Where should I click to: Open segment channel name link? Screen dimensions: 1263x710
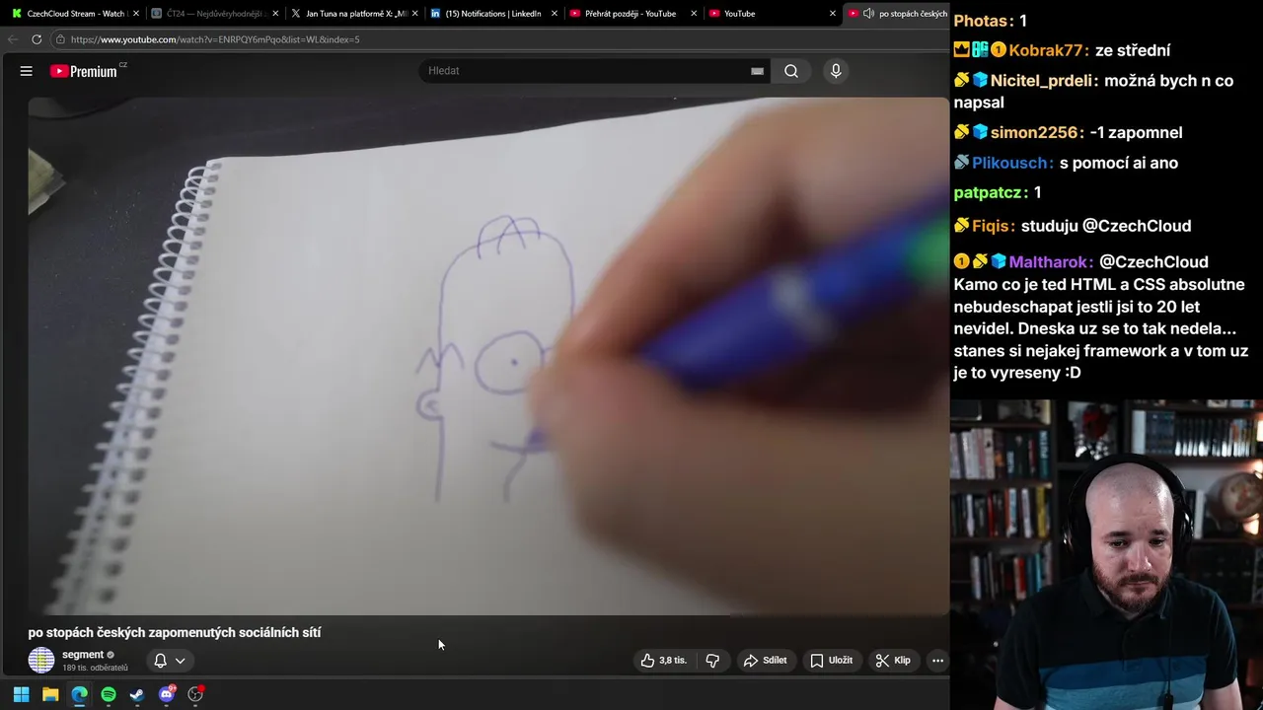click(x=83, y=655)
